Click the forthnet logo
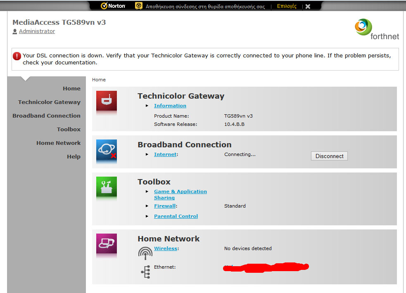 point(377,29)
